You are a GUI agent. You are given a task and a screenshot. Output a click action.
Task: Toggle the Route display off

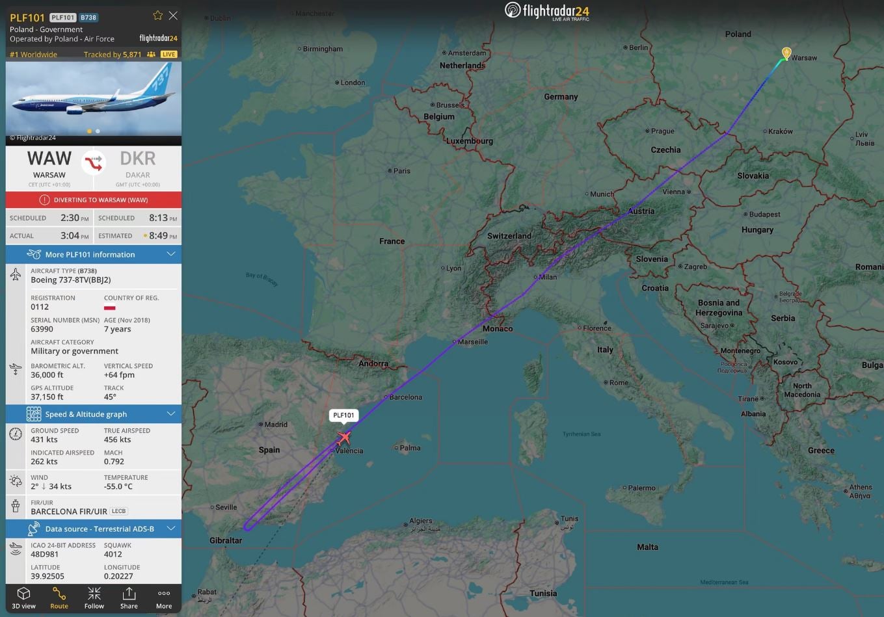59,597
